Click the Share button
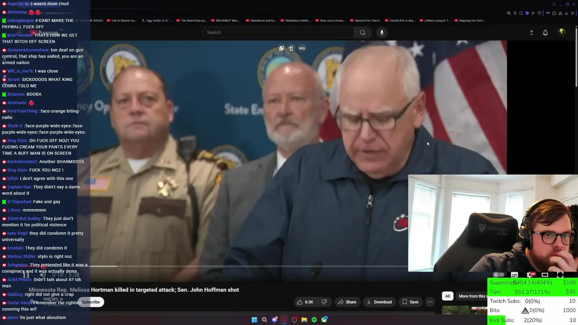 (347, 302)
